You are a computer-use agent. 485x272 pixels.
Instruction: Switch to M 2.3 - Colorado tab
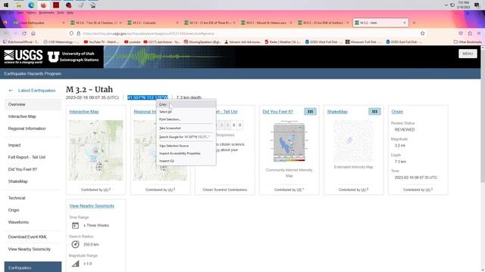153,23
